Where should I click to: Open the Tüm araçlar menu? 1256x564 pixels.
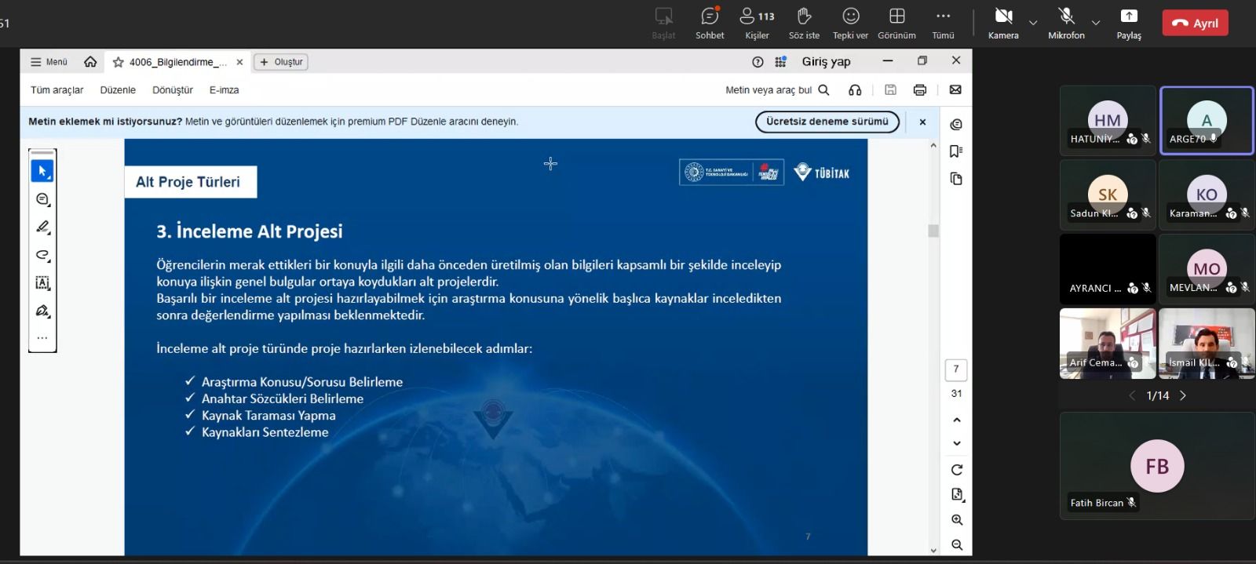[57, 90]
